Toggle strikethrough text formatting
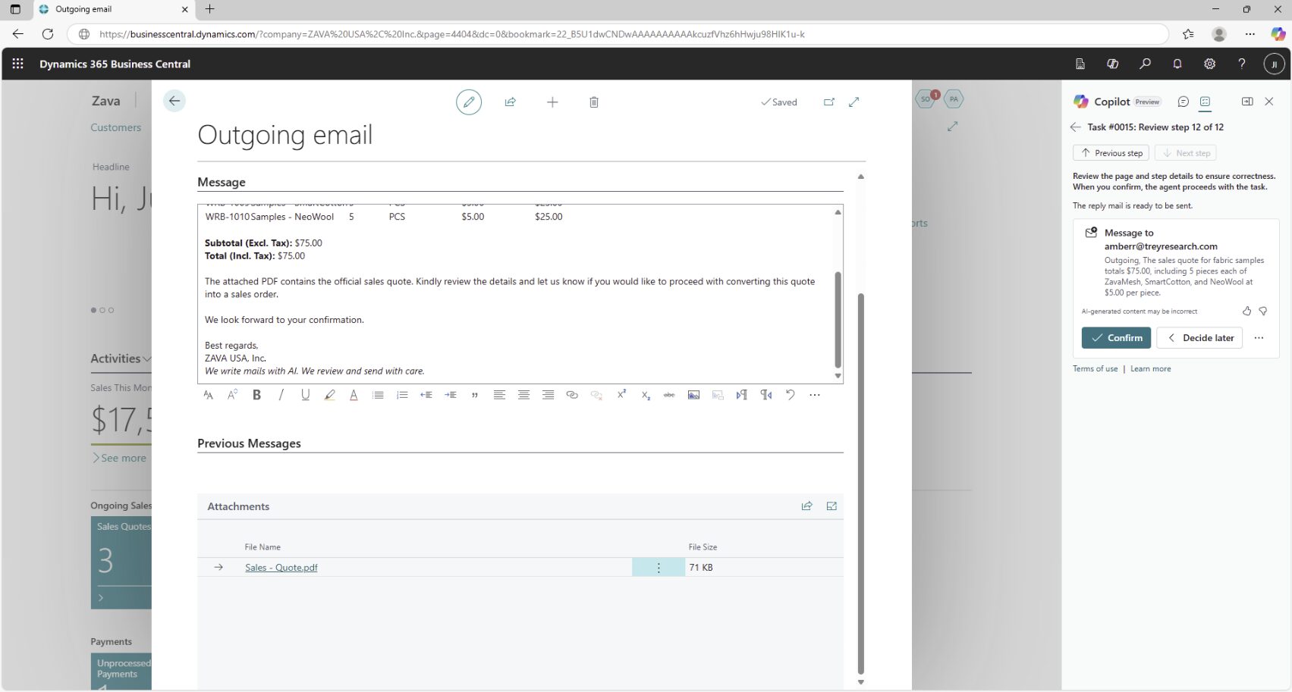Image resolution: width=1292 pixels, height=692 pixels. [669, 395]
